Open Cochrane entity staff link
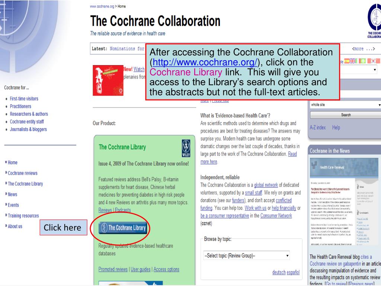Screen dimensions: 381x286 pyautogui.click(x=27, y=122)
